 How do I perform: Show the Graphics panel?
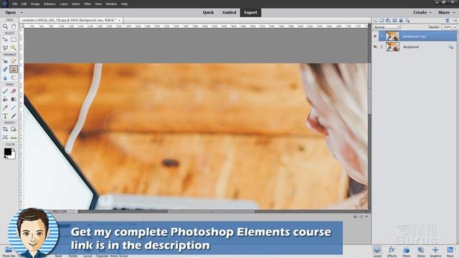pos(435,252)
